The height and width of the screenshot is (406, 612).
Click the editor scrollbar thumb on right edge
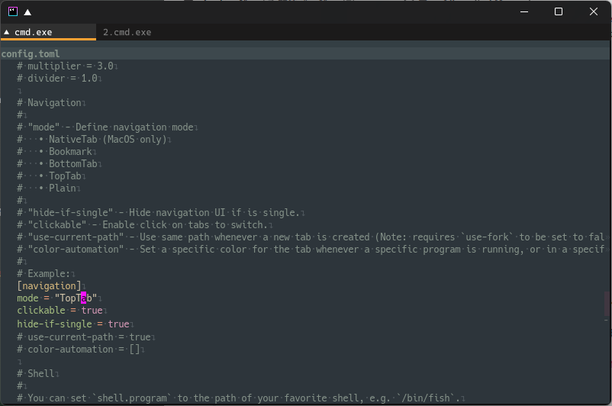(607, 303)
